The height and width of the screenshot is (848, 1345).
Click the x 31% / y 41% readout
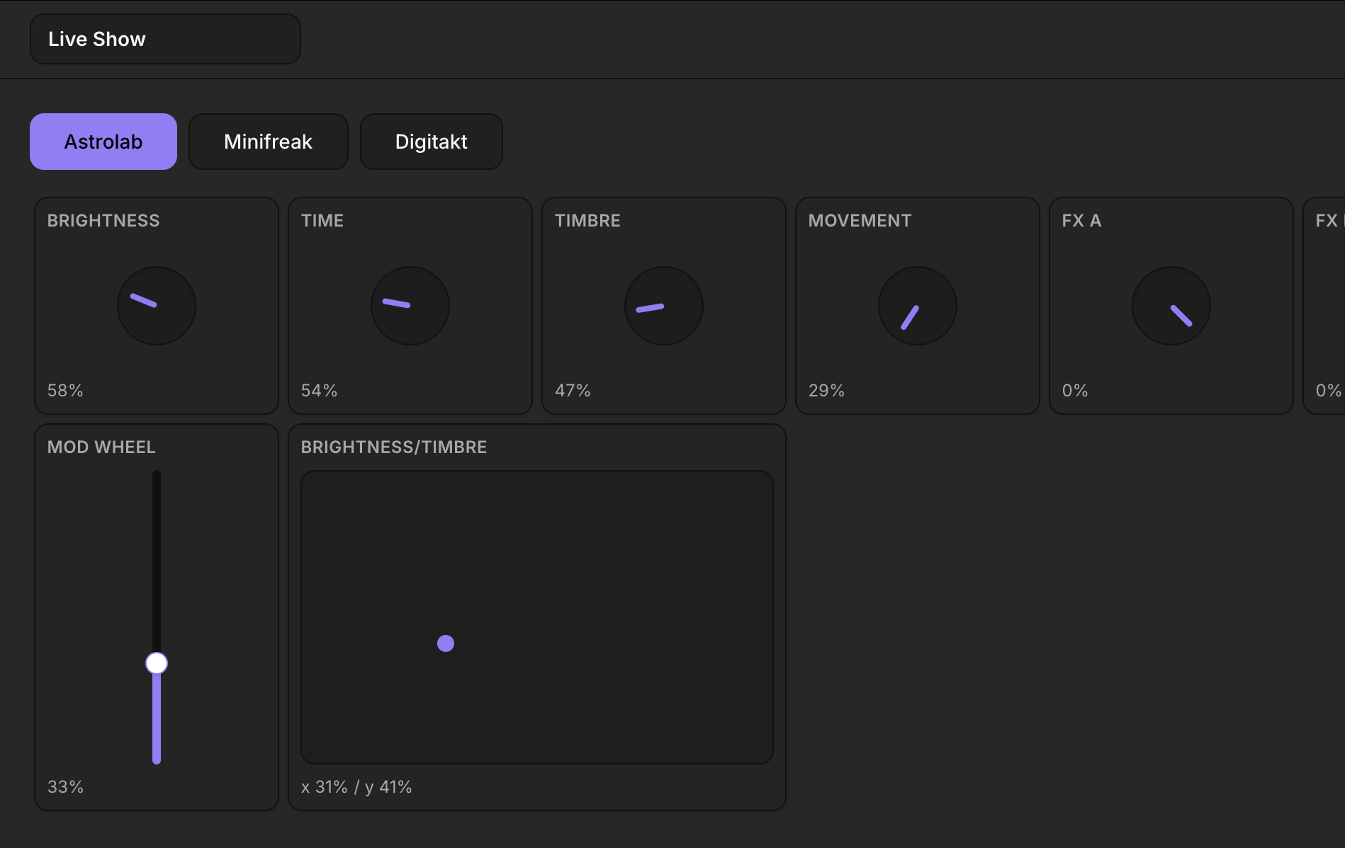pos(356,787)
